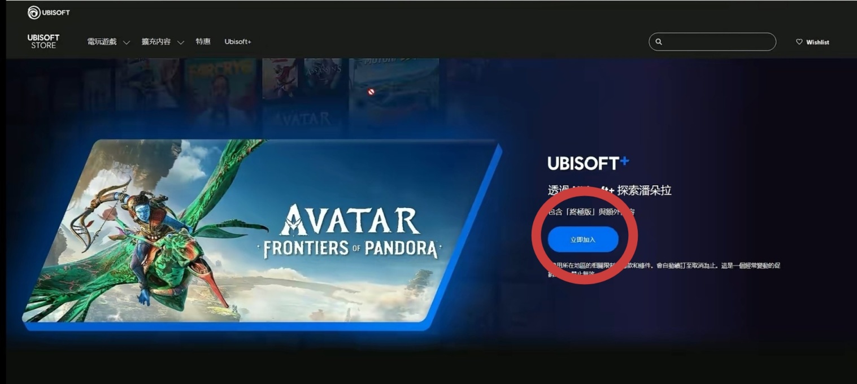Open Ubisoft+ in the navigation bar
857x384 pixels.
tap(238, 42)
